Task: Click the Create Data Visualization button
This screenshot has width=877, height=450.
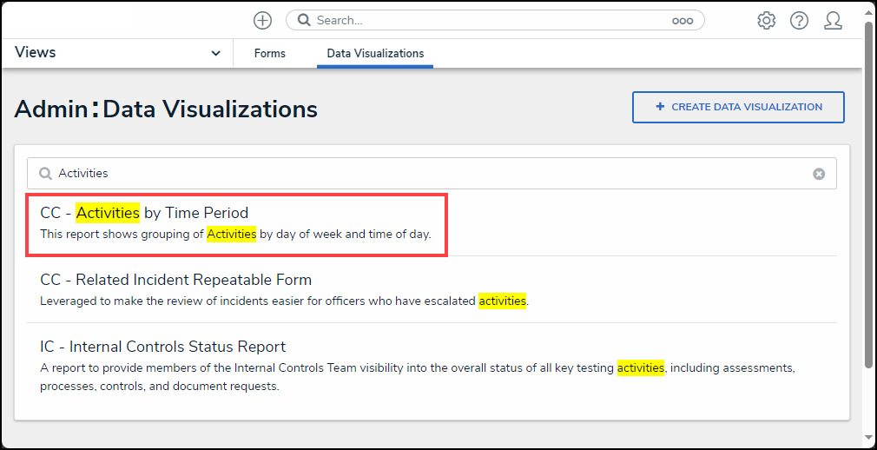Action: coord(738,107)
